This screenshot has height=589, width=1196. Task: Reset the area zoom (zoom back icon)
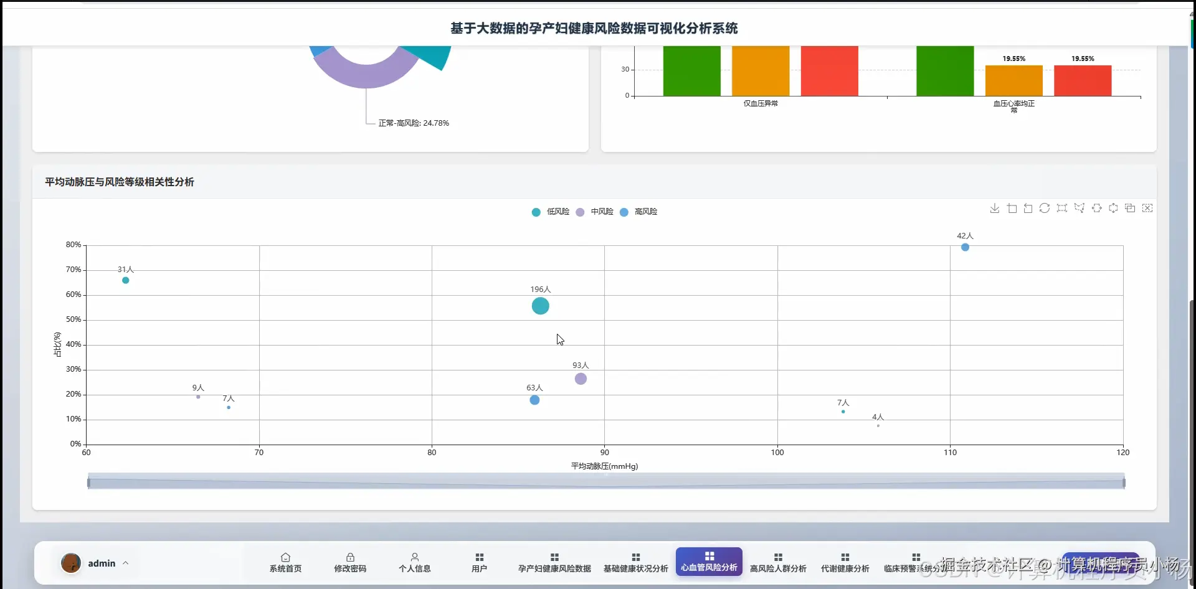click(1028, 208)
